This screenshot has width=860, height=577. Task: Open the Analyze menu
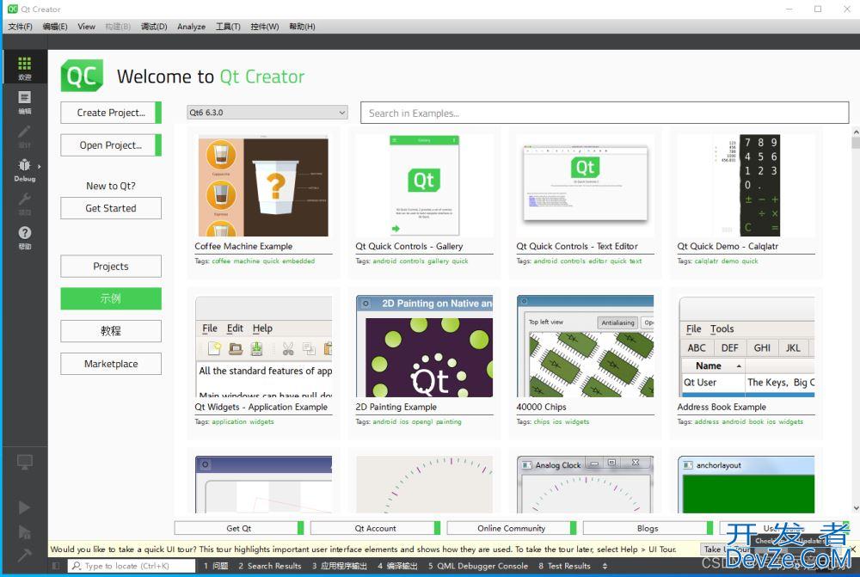[191, 27]
